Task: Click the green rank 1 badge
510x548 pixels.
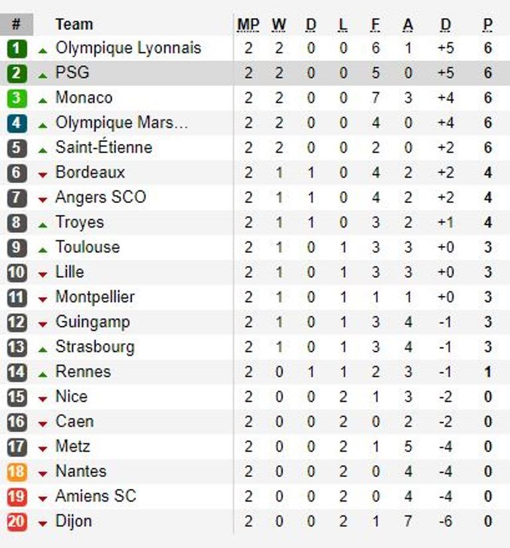Action: tap(17, 48)
